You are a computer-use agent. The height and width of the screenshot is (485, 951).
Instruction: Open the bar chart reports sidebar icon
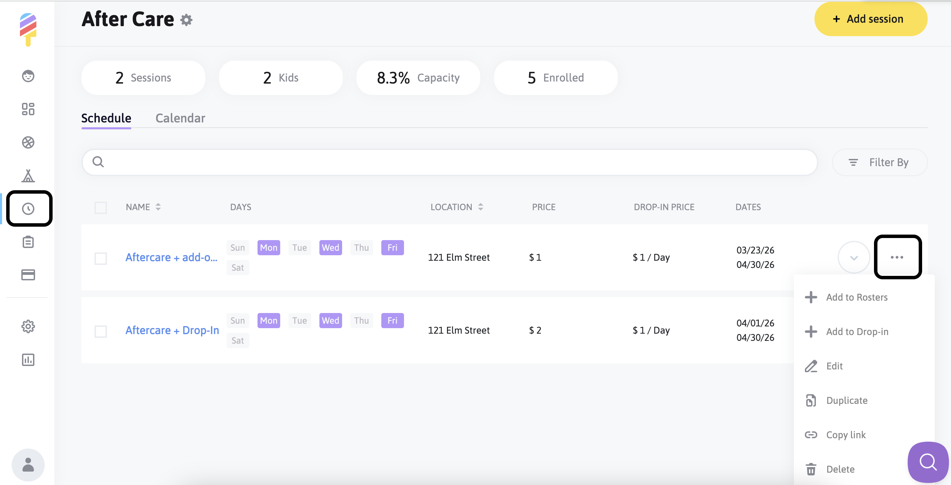pos(28,359)
